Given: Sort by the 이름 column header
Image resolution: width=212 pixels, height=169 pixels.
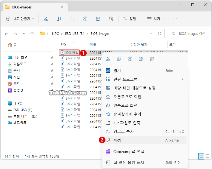Looking at the screenshot, I should (93, 45).
